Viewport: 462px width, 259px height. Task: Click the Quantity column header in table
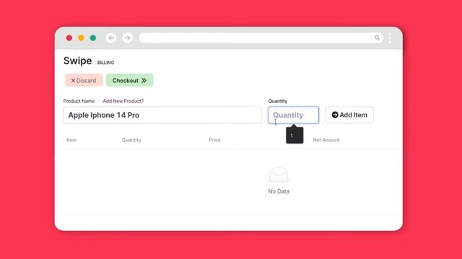(131, 140)
